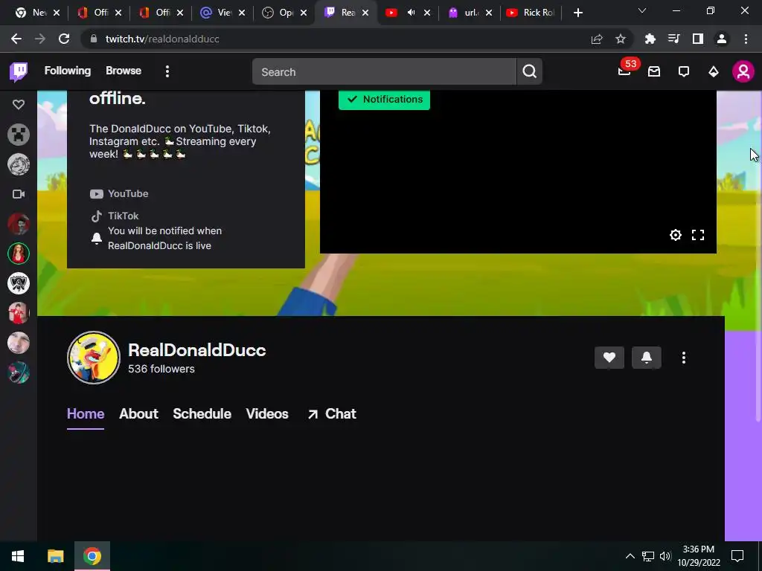Click the share page icon in address bar

click(597, 39)
